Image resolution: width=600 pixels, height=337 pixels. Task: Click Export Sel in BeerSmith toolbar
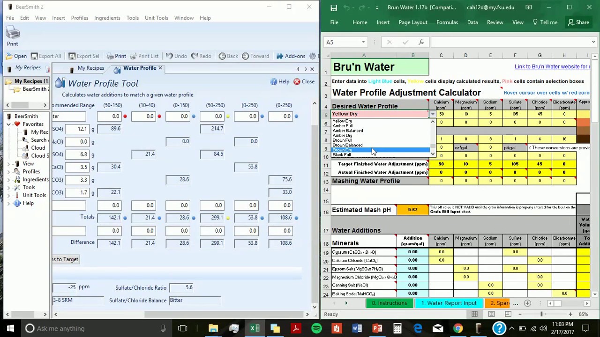(x=84, y=56)
